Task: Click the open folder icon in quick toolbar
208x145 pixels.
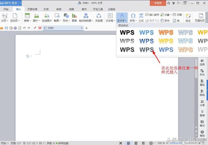Action: coord(2,28)
